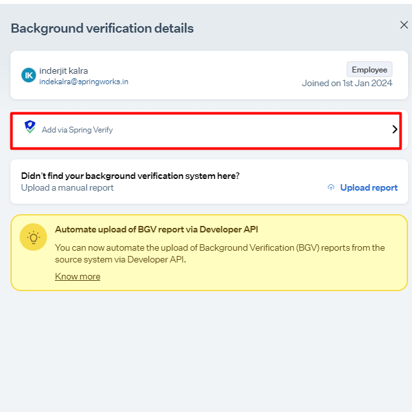This screenshot has width=412, height=412.
Task: Click the upload icon beside Upload report
Action: 331,187
